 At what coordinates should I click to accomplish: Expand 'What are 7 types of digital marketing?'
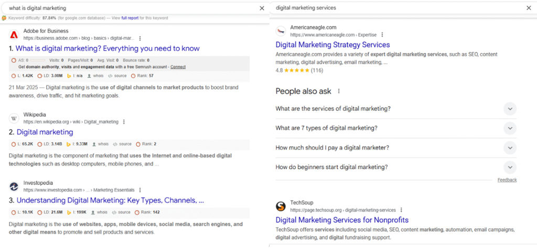pyautogui.click(x=509, y=128)
